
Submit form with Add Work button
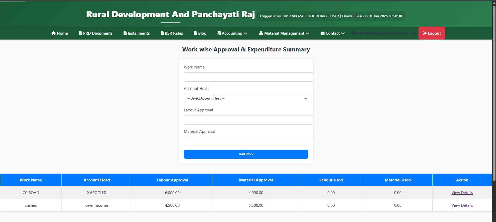click(246, 154)
